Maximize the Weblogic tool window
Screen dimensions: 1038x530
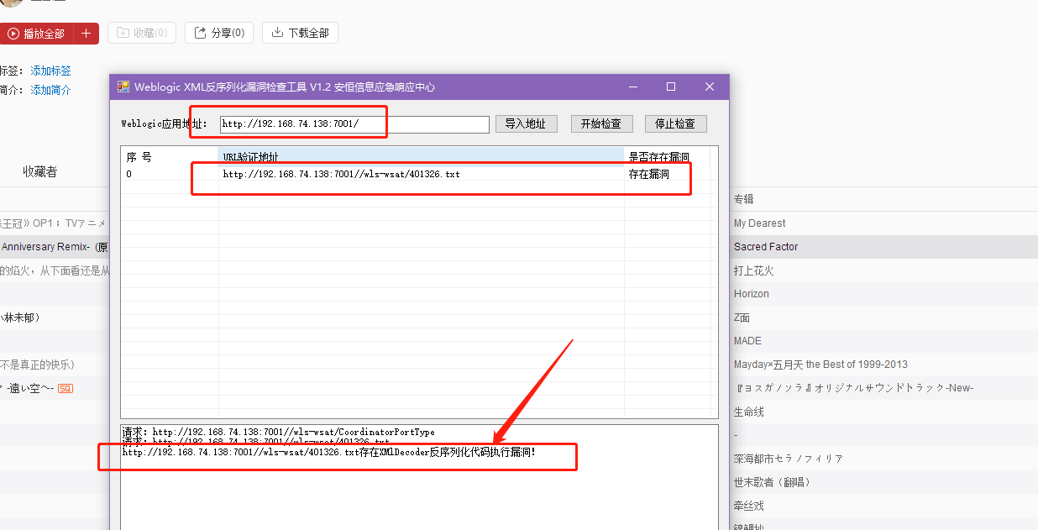pyautogui.click(x=671, y=87)
